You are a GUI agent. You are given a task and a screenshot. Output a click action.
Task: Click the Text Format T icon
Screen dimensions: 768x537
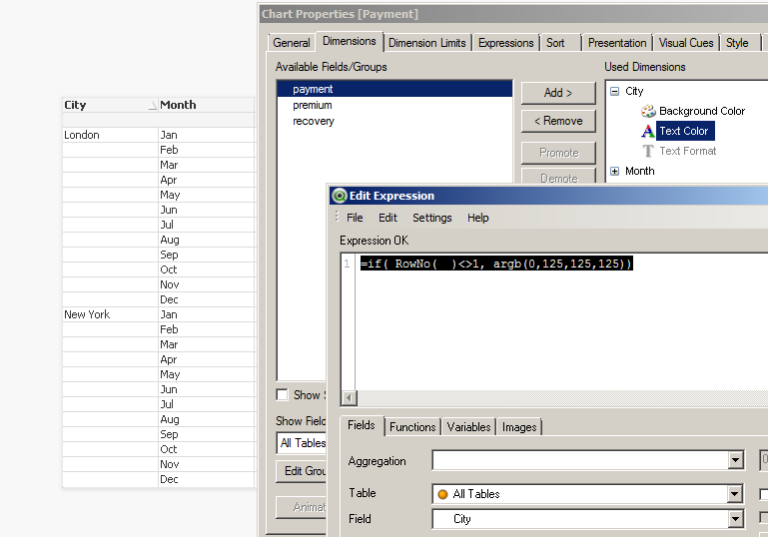pyautogui.click(x=647, y=151)
